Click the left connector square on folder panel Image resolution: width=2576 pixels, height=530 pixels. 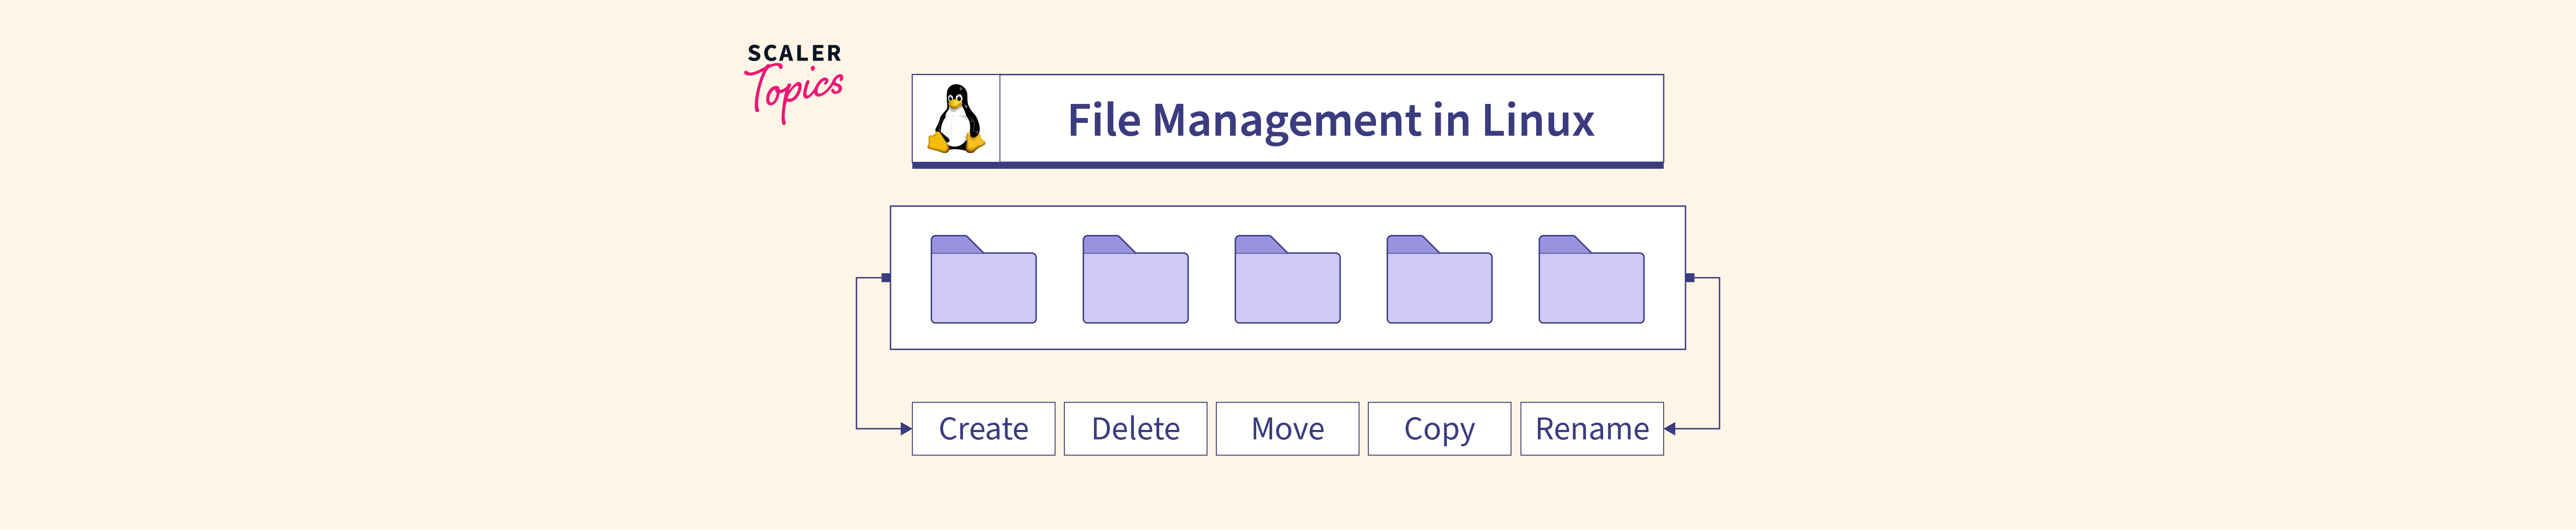tap(886, 278)
